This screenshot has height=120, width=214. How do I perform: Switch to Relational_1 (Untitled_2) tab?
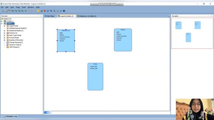pos(88,16)
